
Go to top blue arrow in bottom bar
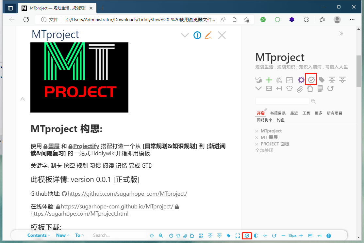point(329,235)
